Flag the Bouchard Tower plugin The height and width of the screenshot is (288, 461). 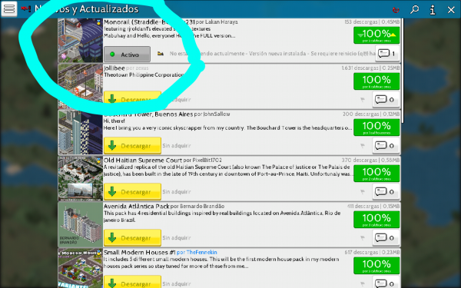[363, 146]
